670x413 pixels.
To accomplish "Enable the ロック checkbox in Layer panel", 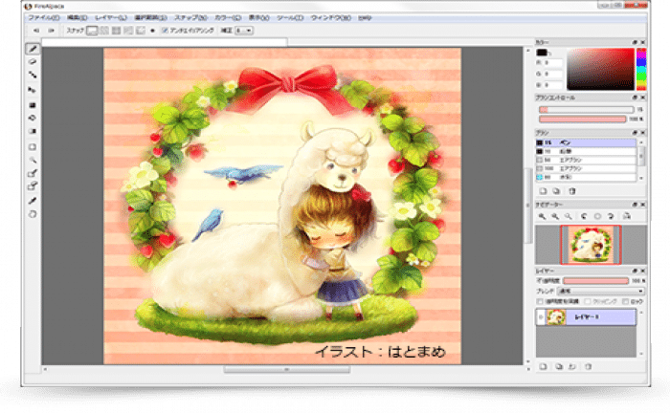I will [626, 302].
